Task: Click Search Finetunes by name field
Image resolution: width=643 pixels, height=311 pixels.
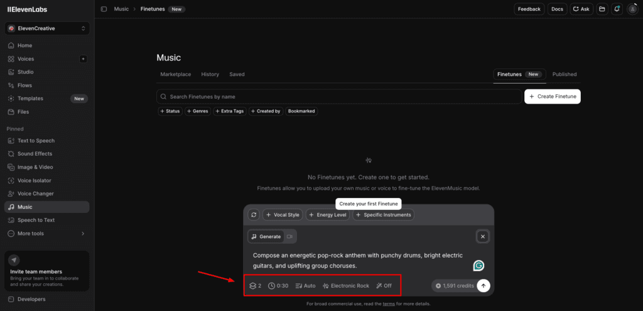Action: tap(339, 96)
